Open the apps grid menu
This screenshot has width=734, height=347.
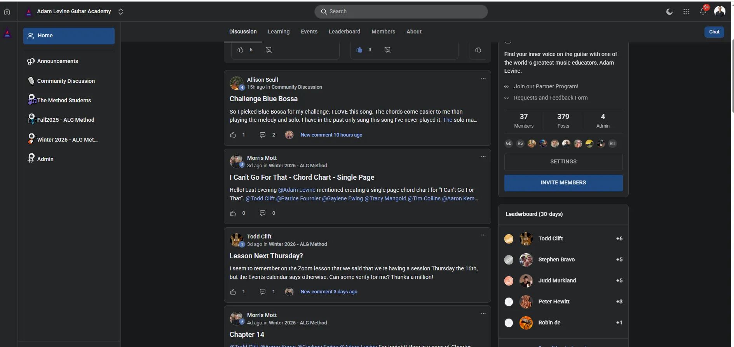(x=686, y=12)
